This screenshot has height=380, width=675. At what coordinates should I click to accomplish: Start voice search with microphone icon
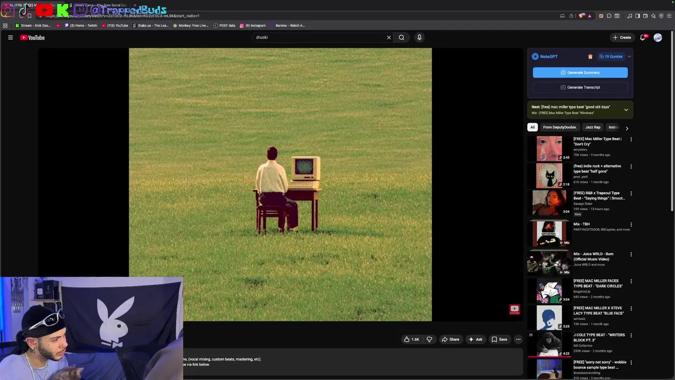click(419, 37)
